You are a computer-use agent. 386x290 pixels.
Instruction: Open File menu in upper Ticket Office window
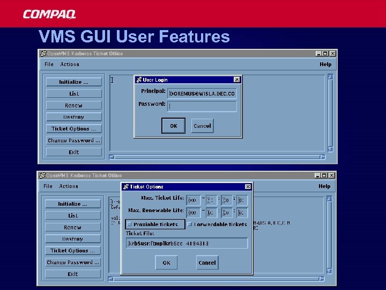click(x=49, y=64)
